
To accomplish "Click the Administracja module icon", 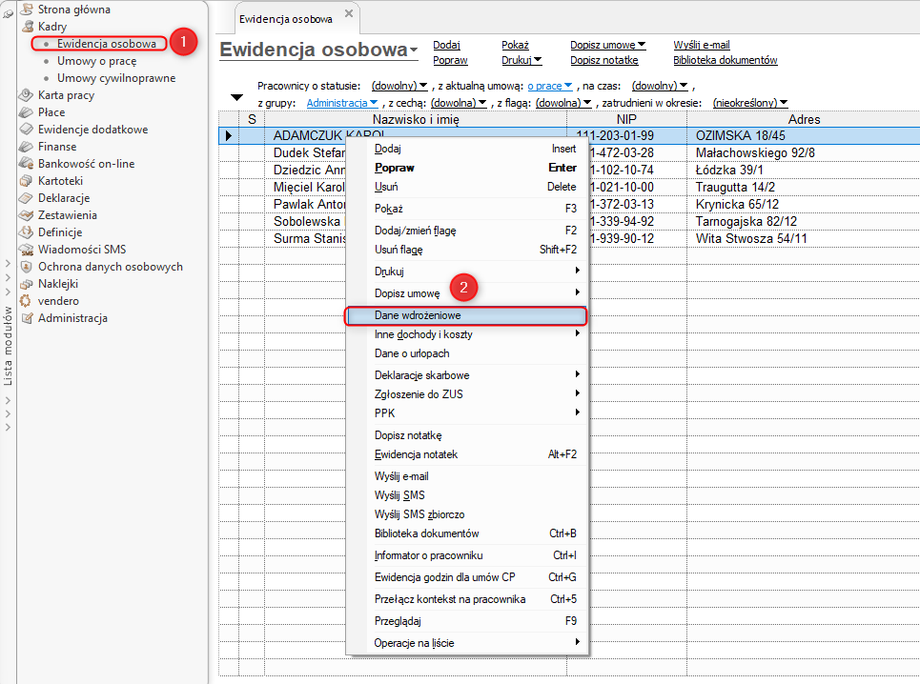I will pyautogui.click(x=27, y=318).
